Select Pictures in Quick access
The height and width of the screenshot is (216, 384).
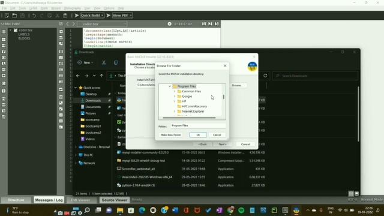(91, 113)
